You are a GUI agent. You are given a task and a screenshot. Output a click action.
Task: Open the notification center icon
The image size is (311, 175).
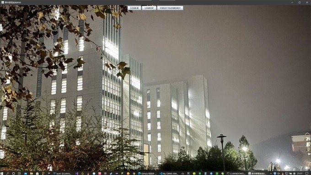[x=307, y=174]
